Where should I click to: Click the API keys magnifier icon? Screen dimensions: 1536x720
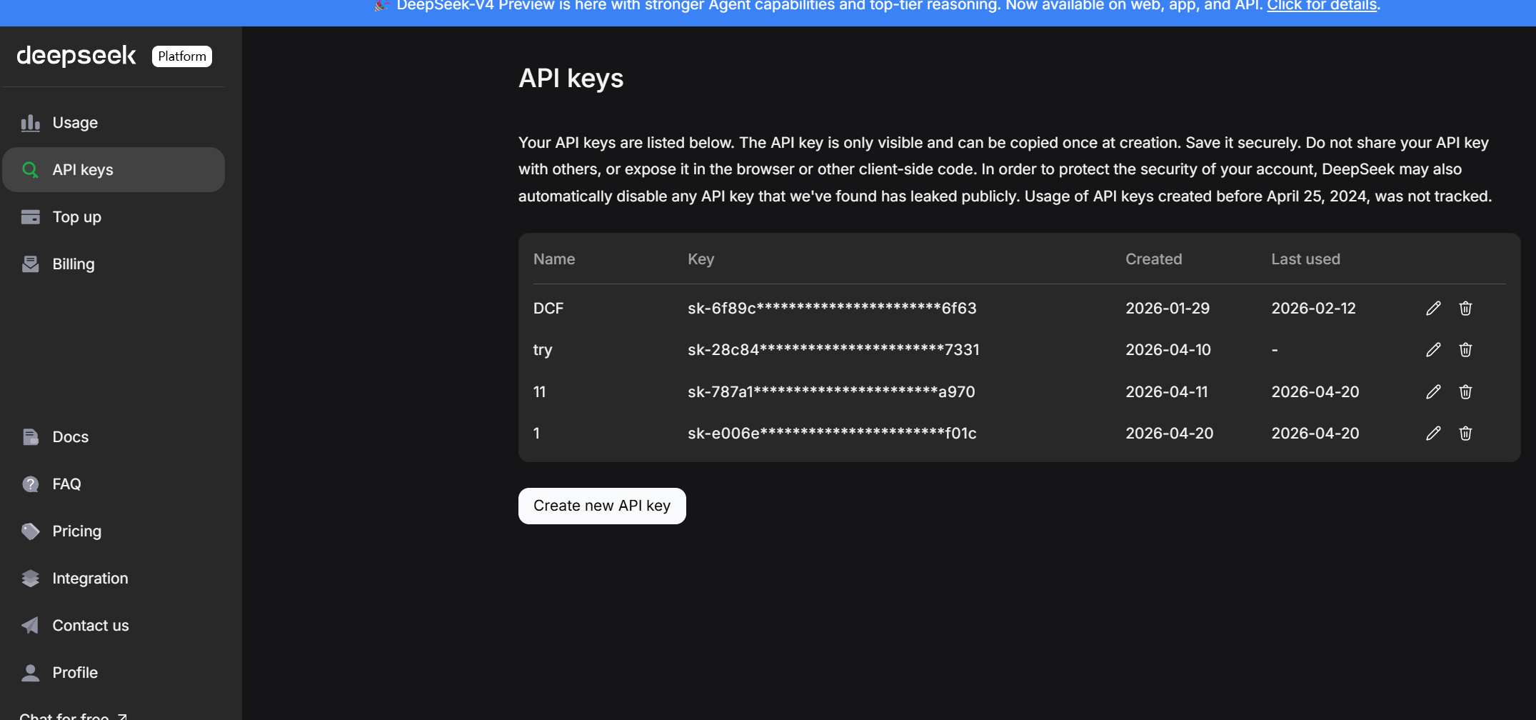[x=30, y=170]
